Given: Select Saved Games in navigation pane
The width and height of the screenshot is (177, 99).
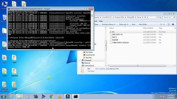Looking at the screenshot, I should [x=90, y=55].
